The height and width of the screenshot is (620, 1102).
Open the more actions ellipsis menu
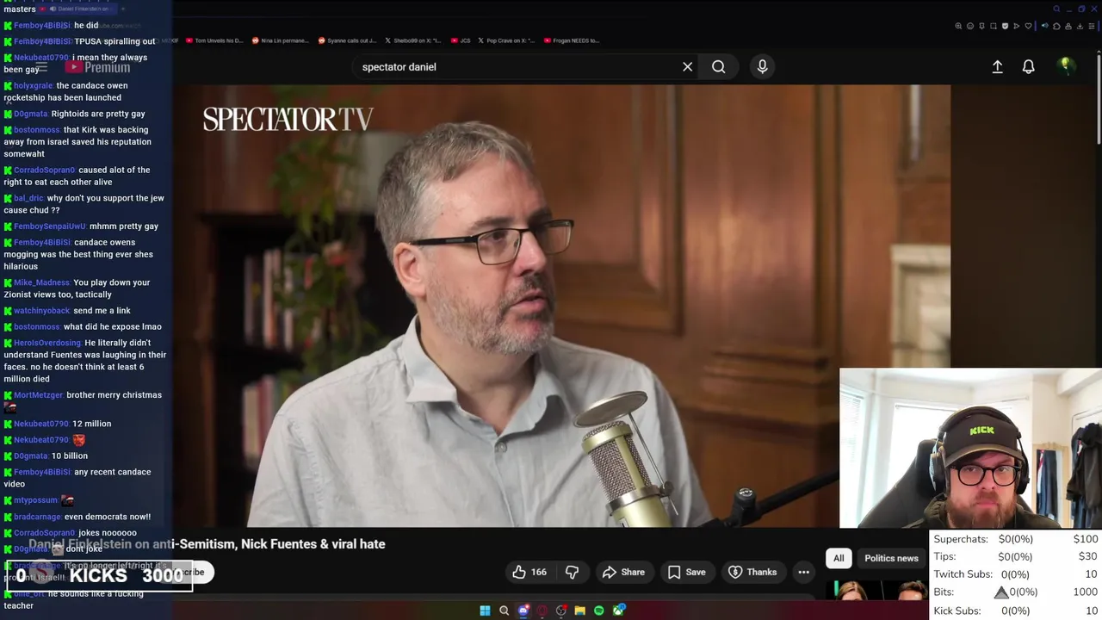click(x=803, y=572)
